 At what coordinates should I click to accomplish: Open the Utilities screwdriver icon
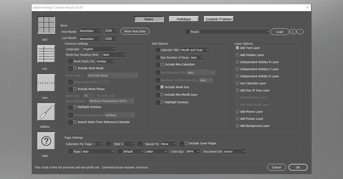click(46, 112)
